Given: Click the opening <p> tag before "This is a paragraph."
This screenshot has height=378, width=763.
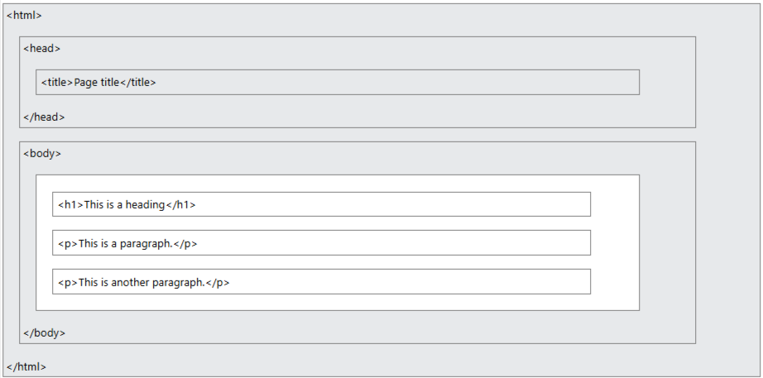Looking at the screenshot, I should click(68, 244).
